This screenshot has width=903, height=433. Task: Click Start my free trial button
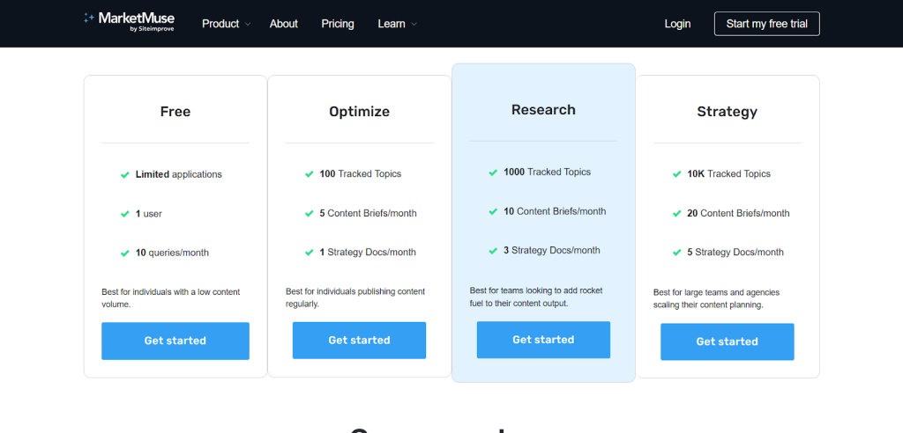pyautogui.click(x=766, y=24)
